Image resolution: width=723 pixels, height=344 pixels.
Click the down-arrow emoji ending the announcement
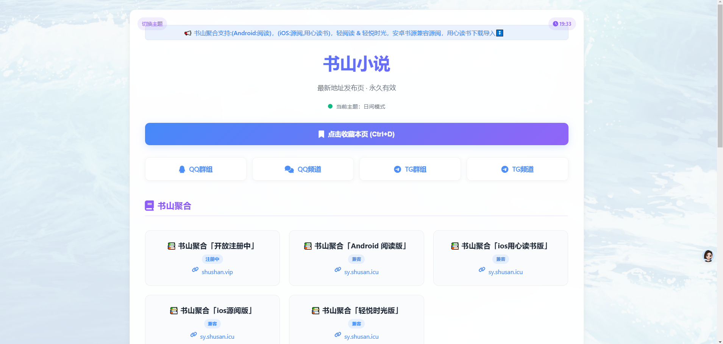[500, 33]
